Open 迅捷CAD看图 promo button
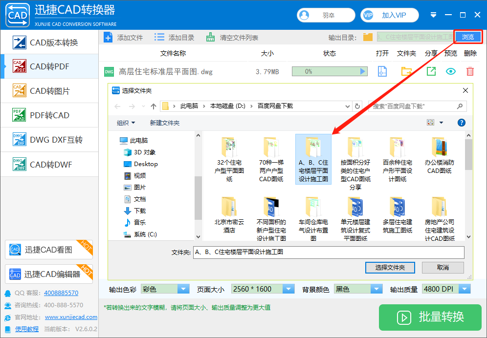The width and height of the screenshot is (487, 338). 49,250
